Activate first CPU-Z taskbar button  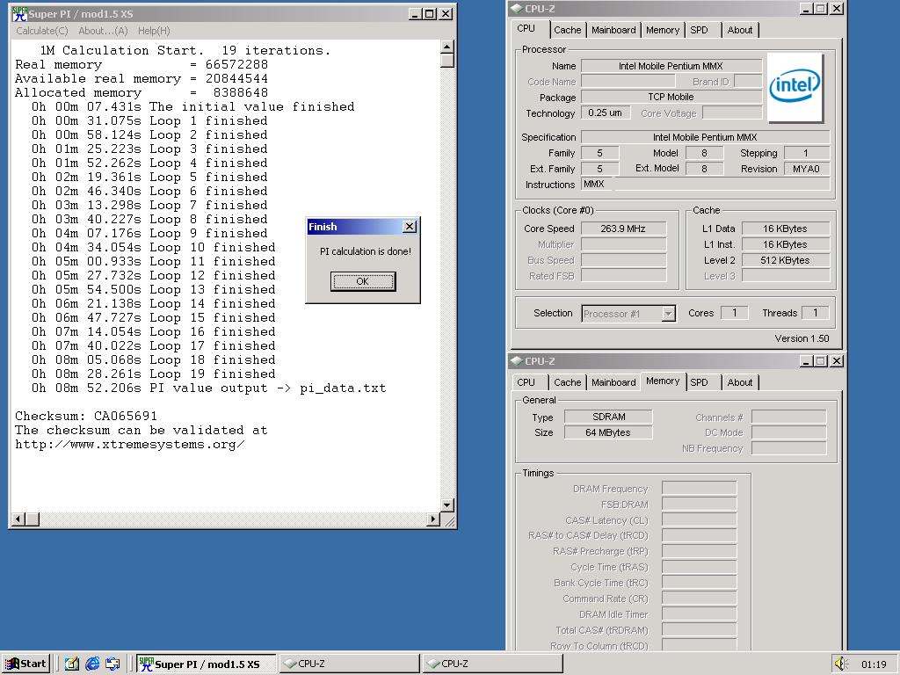pyautogui.click(x=349, y=664)
